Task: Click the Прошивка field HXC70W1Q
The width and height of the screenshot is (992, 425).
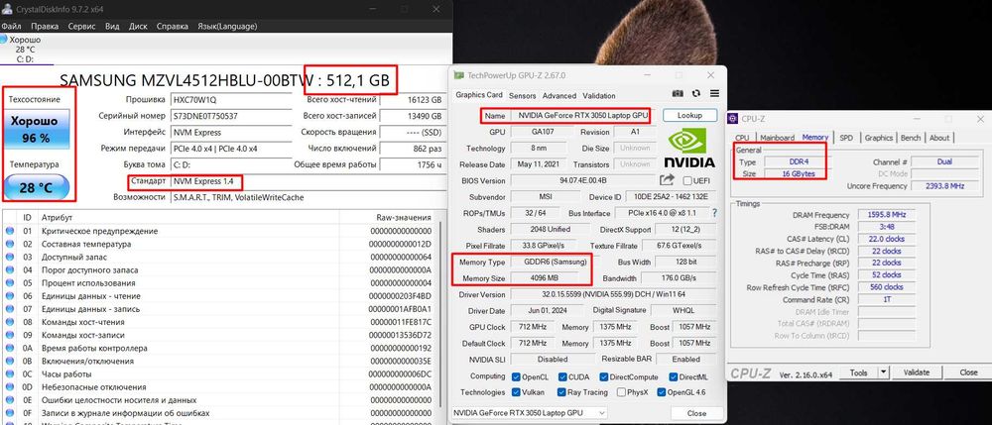Action: [x=233, y=100]
